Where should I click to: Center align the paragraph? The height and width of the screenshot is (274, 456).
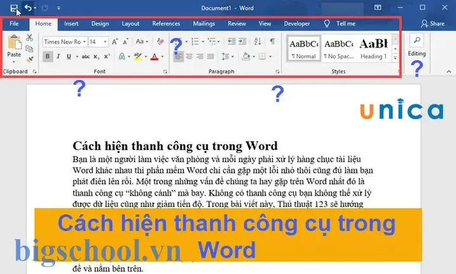coord(189,56)
